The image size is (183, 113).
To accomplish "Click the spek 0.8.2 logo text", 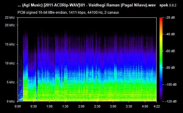I will coord(168,5).
